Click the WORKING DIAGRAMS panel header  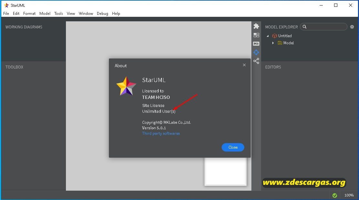point(24,27)
